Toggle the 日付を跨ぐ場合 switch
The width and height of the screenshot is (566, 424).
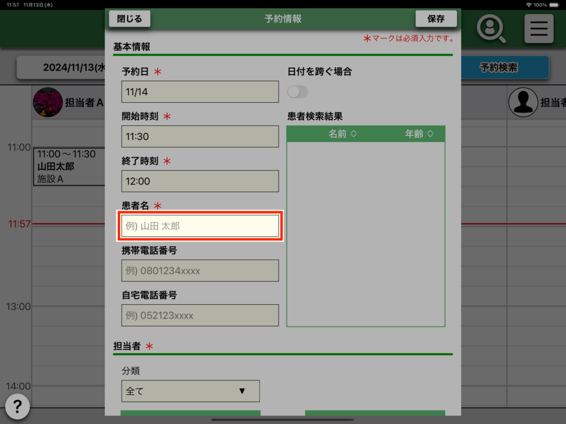pos(298,92)
